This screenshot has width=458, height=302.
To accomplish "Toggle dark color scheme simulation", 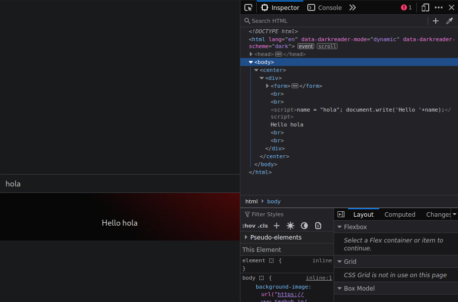I will 304,226.
